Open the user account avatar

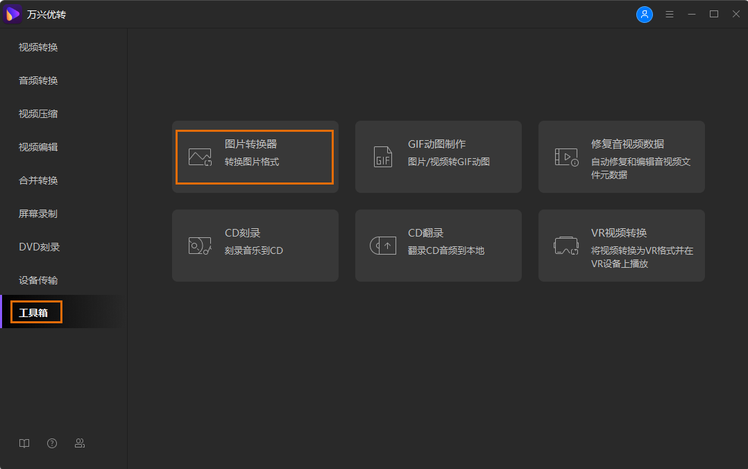644,14
